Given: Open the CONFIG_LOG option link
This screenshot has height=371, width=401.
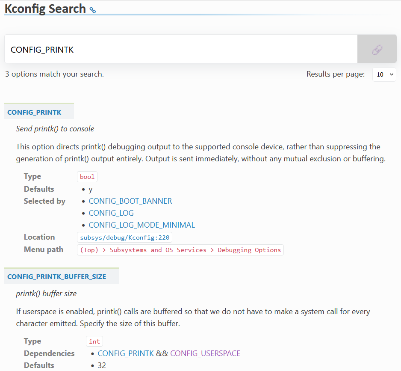Looking at the screenshot, I should (x=111, y=213).
